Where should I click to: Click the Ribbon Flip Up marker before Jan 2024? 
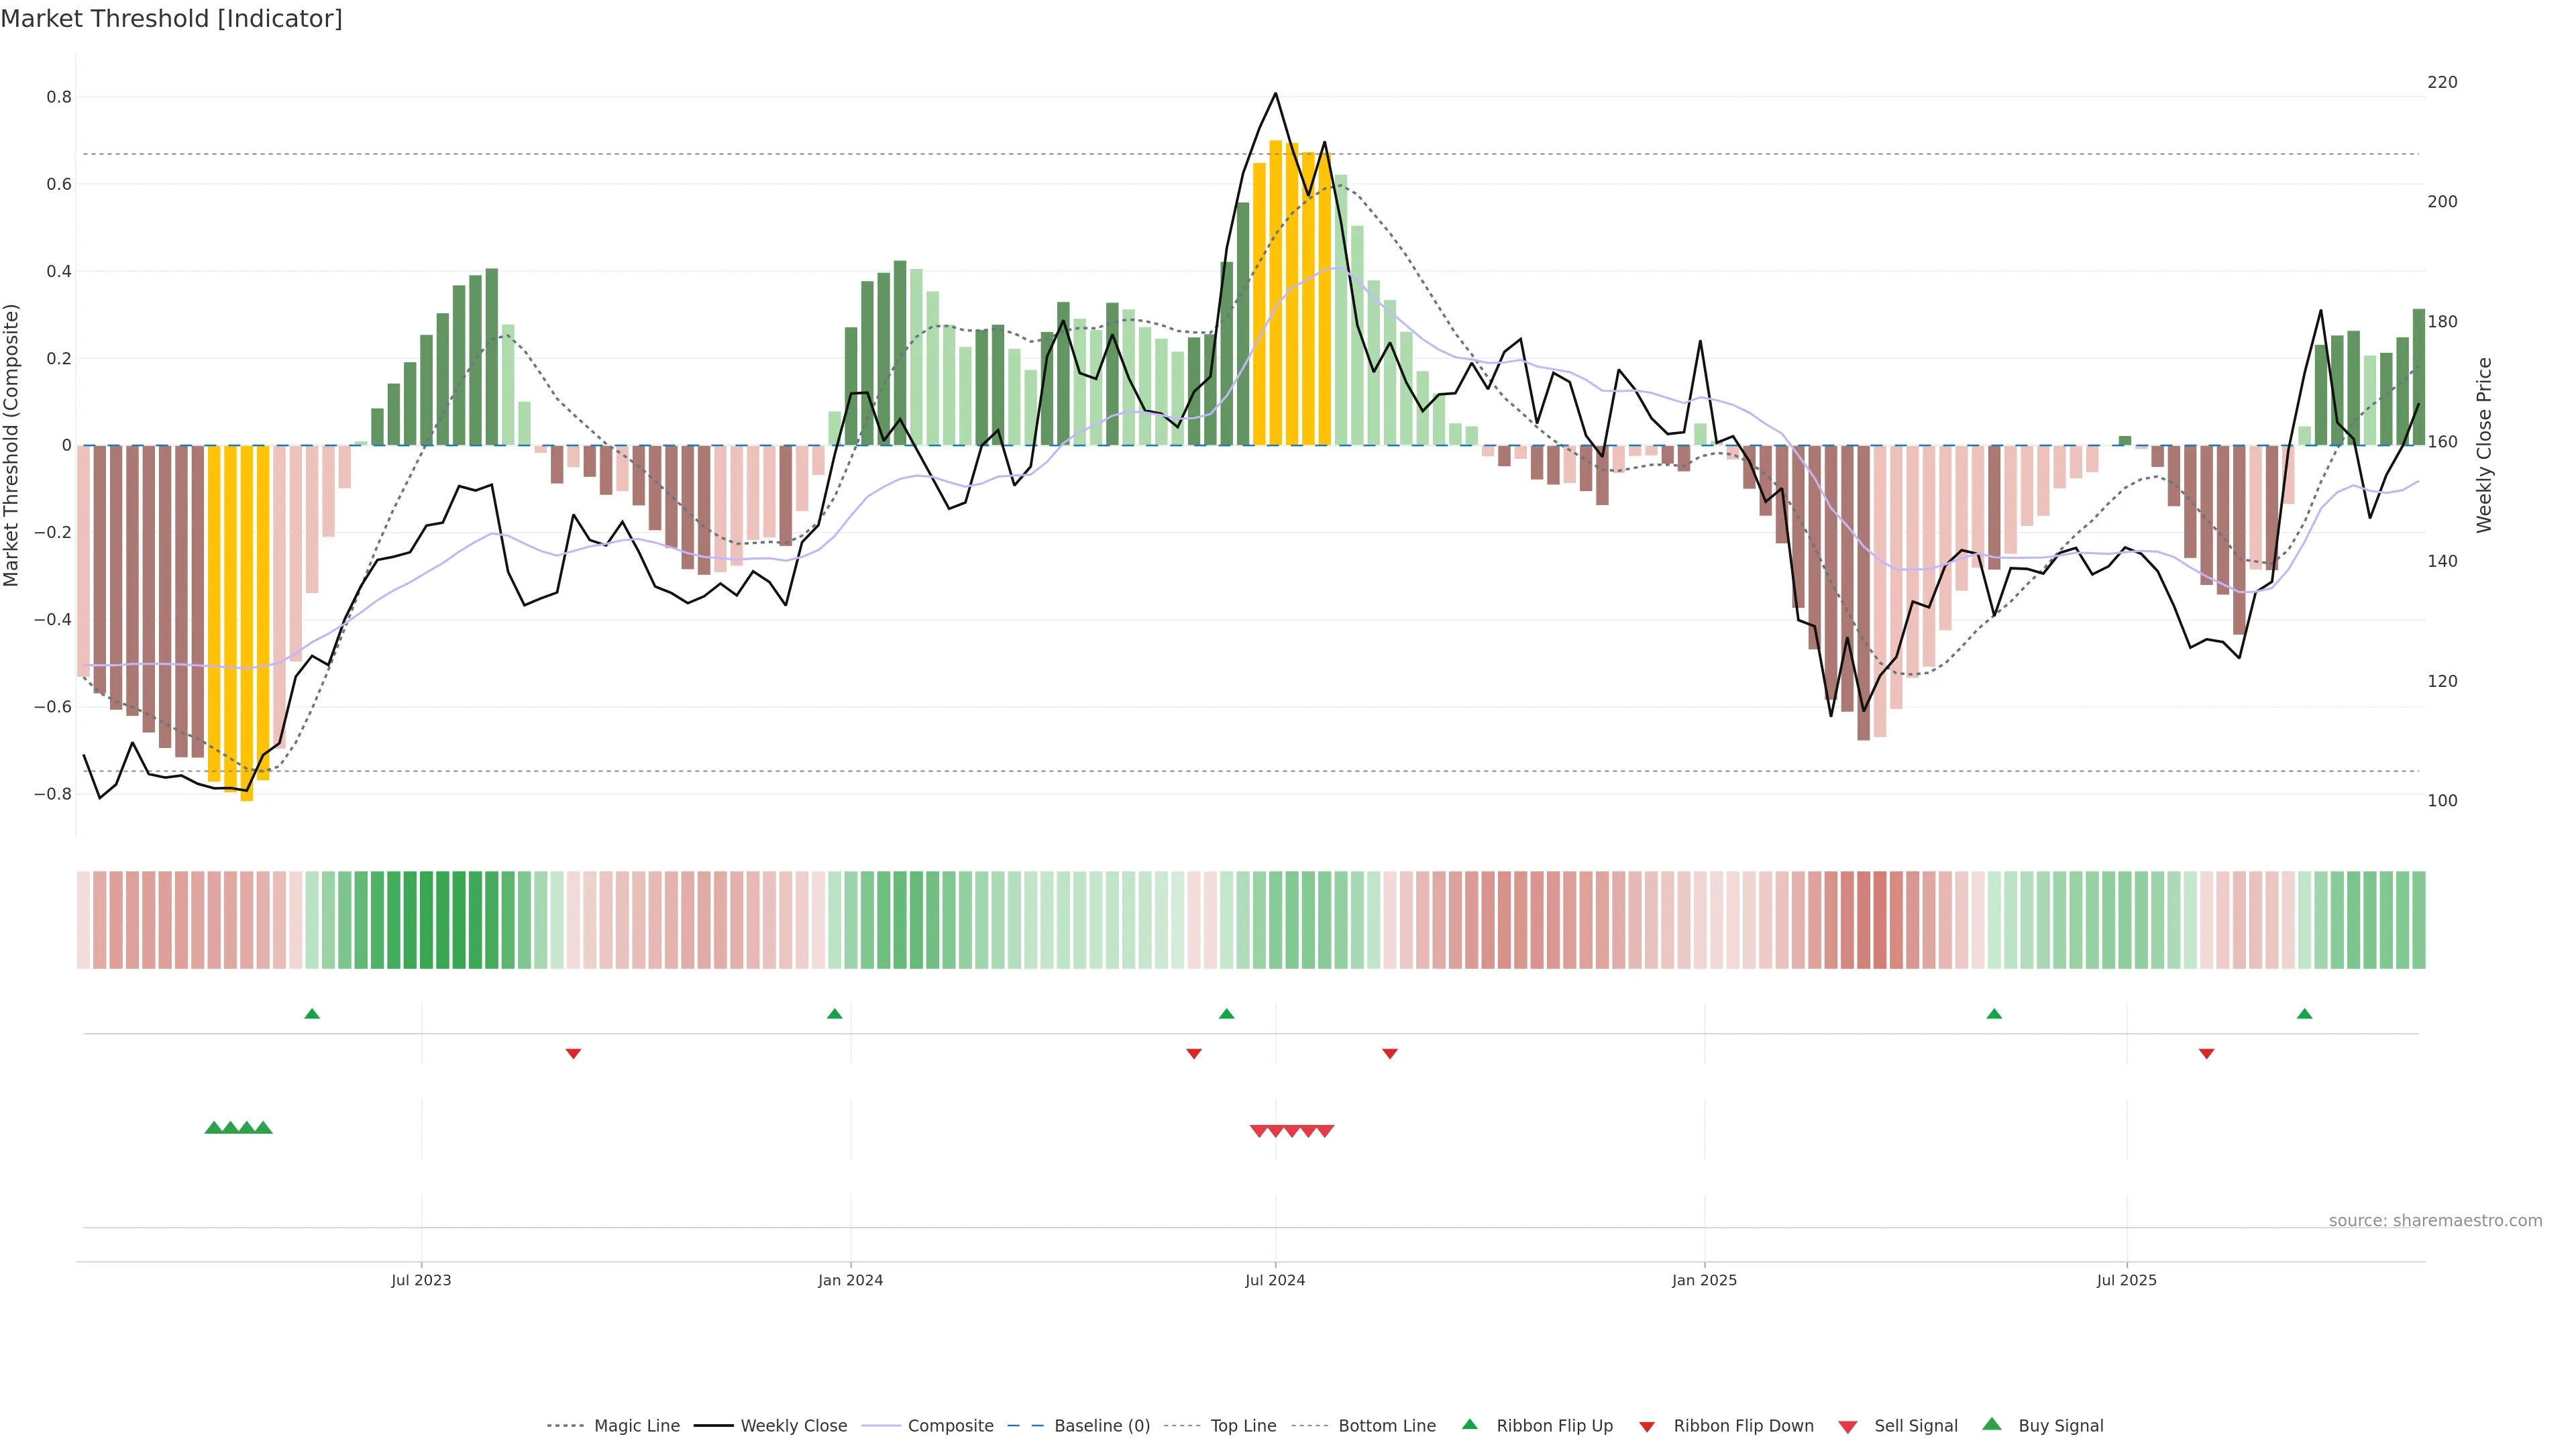coord(835,1014)
